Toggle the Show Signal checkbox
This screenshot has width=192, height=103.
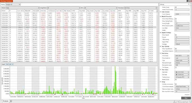[176, 35]
